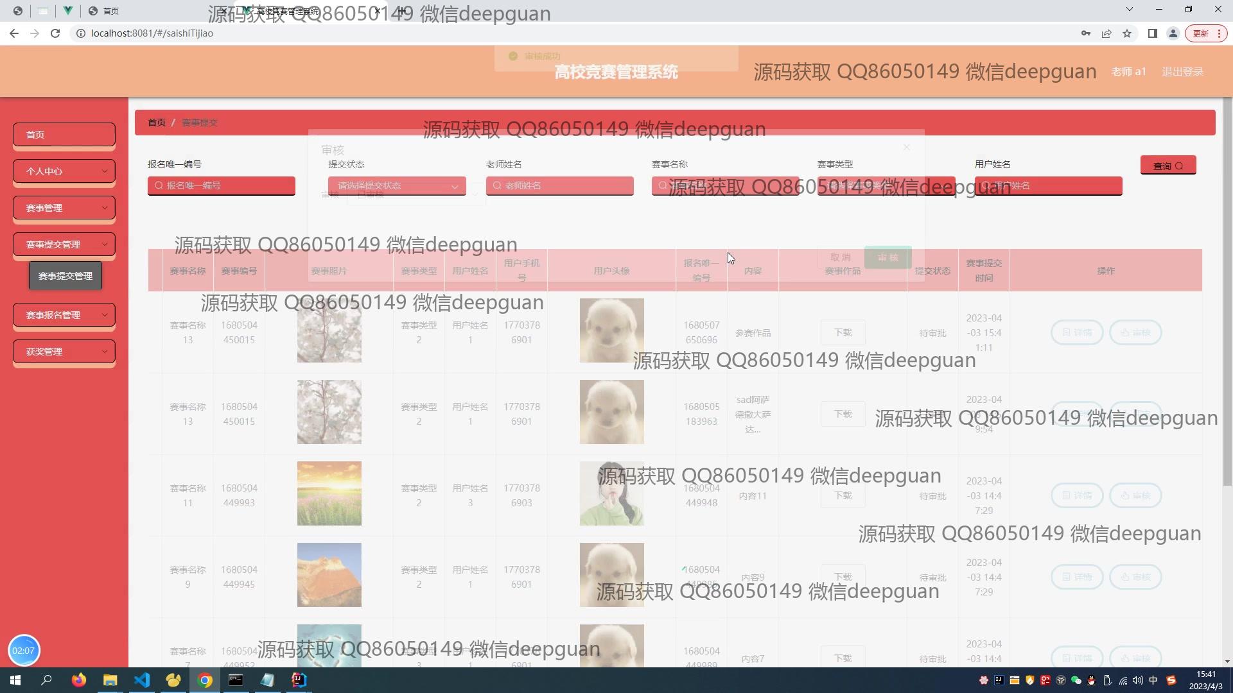
Task: Bookmark this page with star icon
Action: pyautogui.click(x=1127, y=33)
